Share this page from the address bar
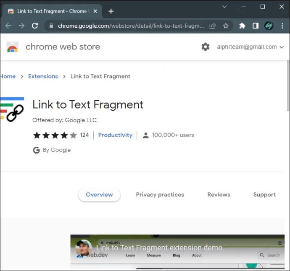 point(213,26)
